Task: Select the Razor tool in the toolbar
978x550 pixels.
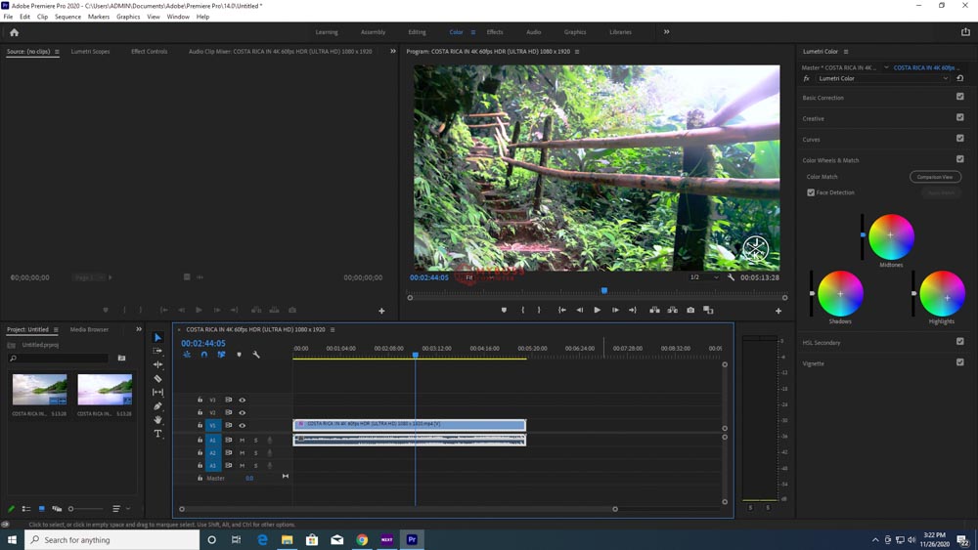Action: point(157,378)
